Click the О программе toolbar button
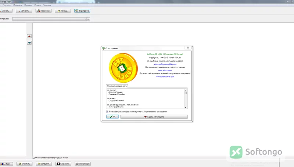Image resolution: width=294 pixels, height=167 pixels. click(82, 11)
